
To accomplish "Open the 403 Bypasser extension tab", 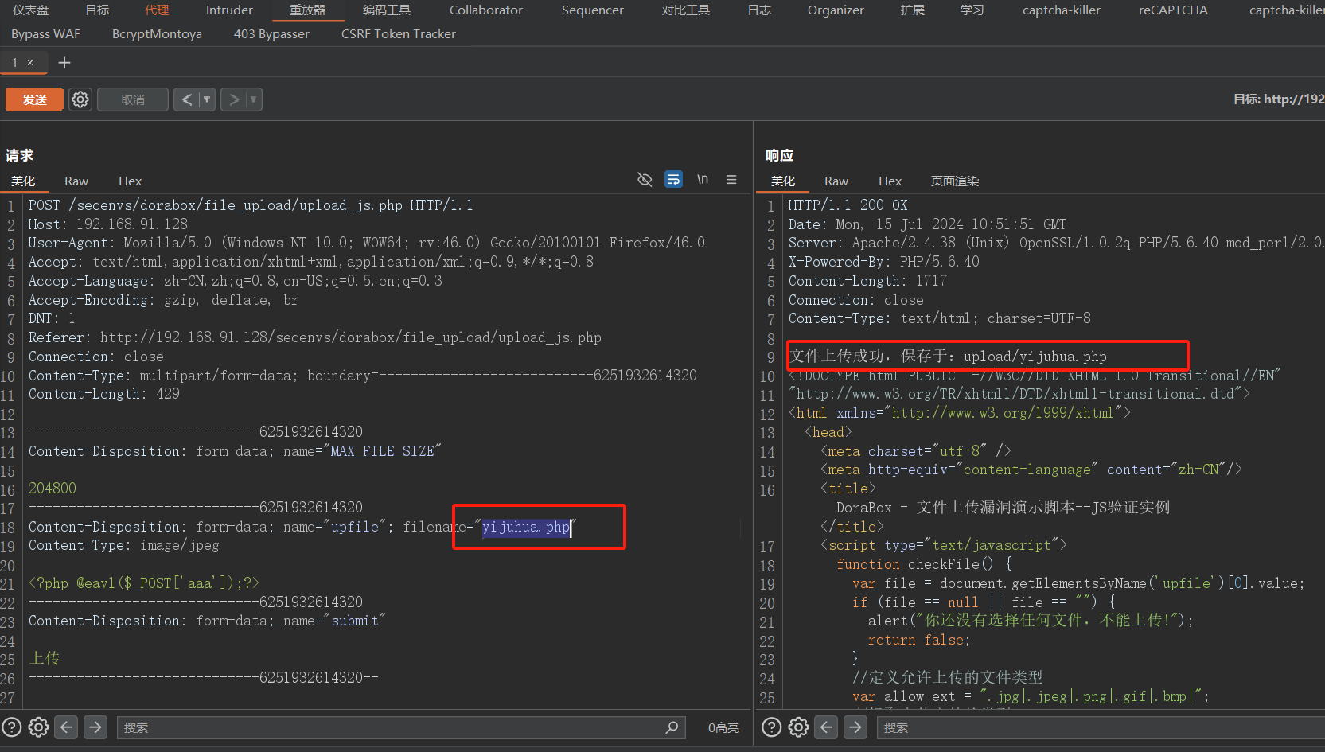I will (x=271, y=34).
